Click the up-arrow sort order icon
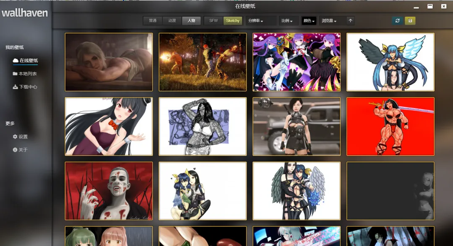Image resolution: width=453 pixels, height=246 pixels. (x=350, y=21)
